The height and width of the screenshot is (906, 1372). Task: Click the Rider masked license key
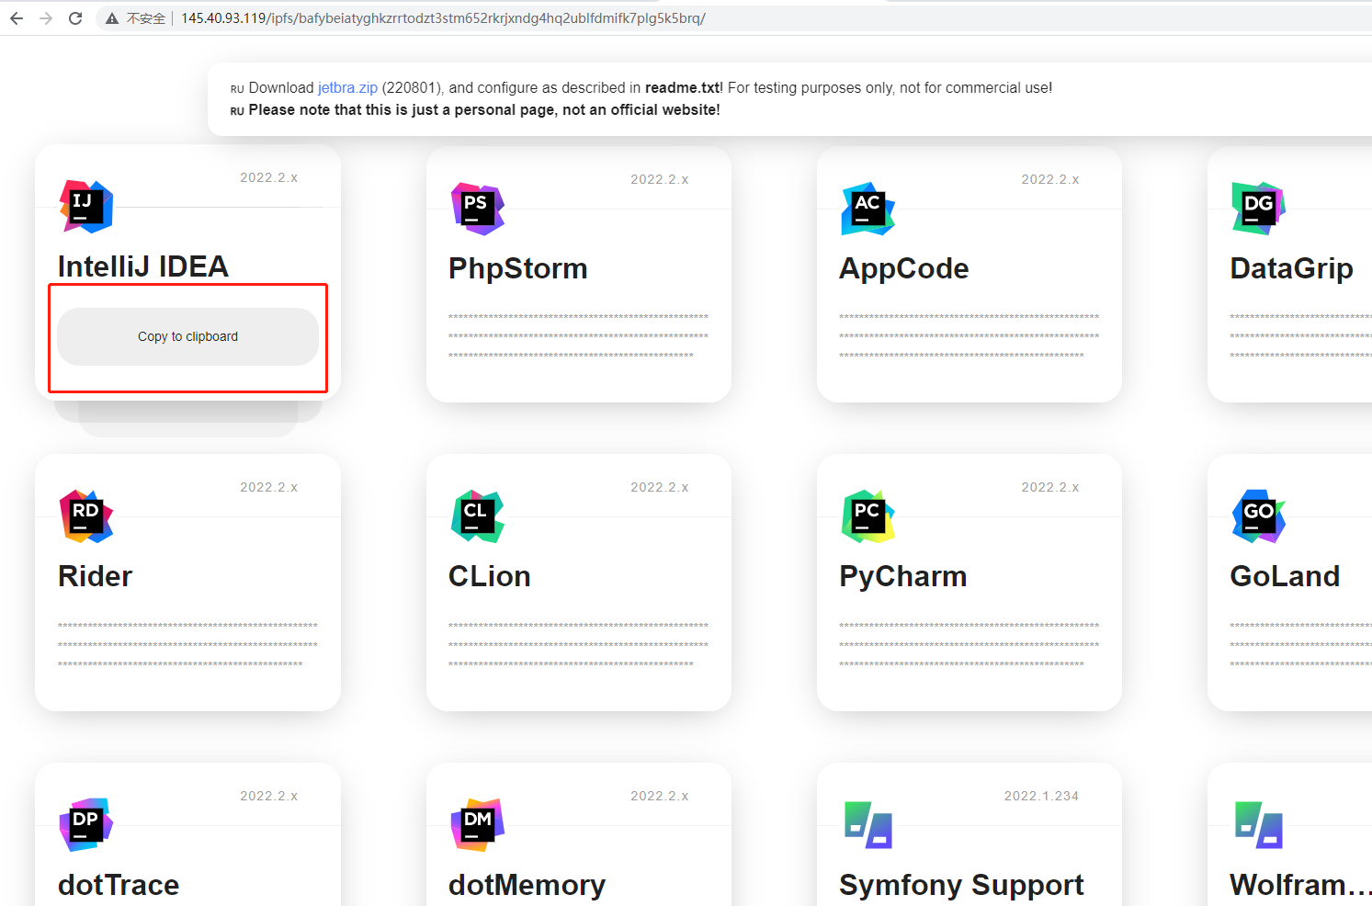tap(187, 644)
